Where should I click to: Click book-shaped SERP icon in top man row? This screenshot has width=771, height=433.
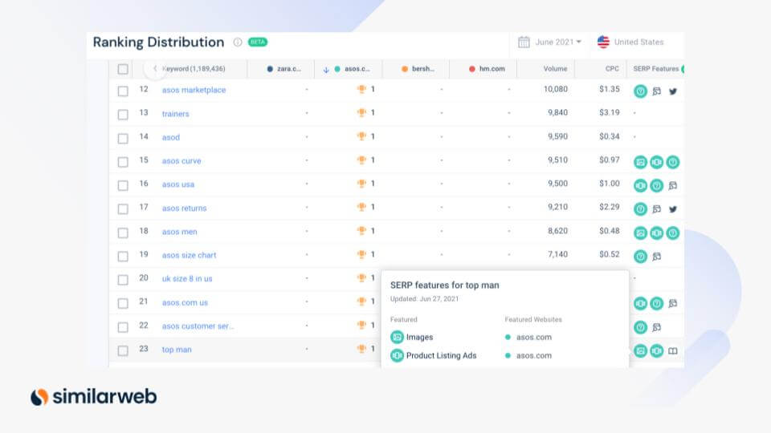pyautogui.click(x=673, y=351)
